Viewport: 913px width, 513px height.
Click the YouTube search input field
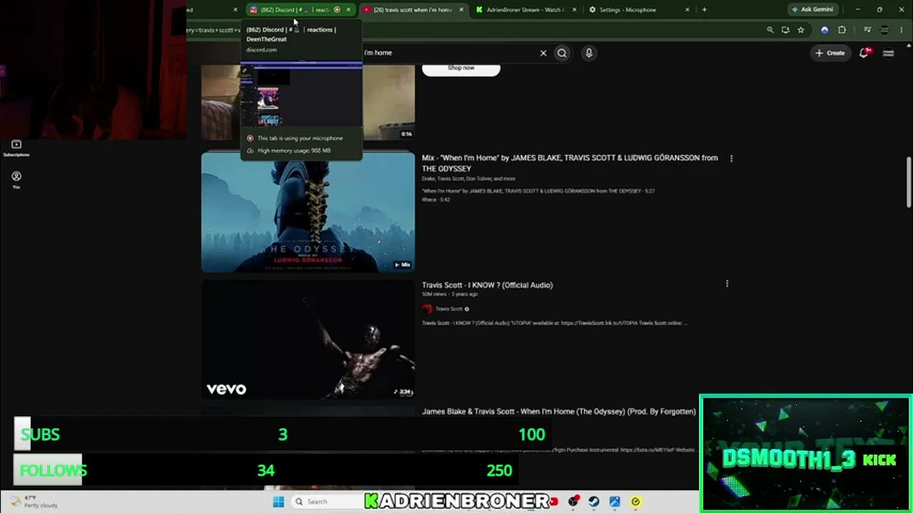[449, 53]
